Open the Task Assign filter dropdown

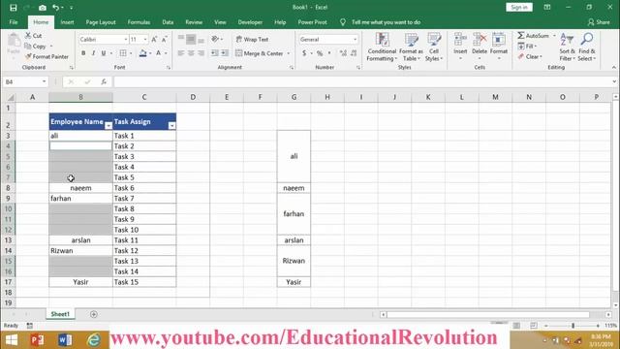click(x=172, y=125)
